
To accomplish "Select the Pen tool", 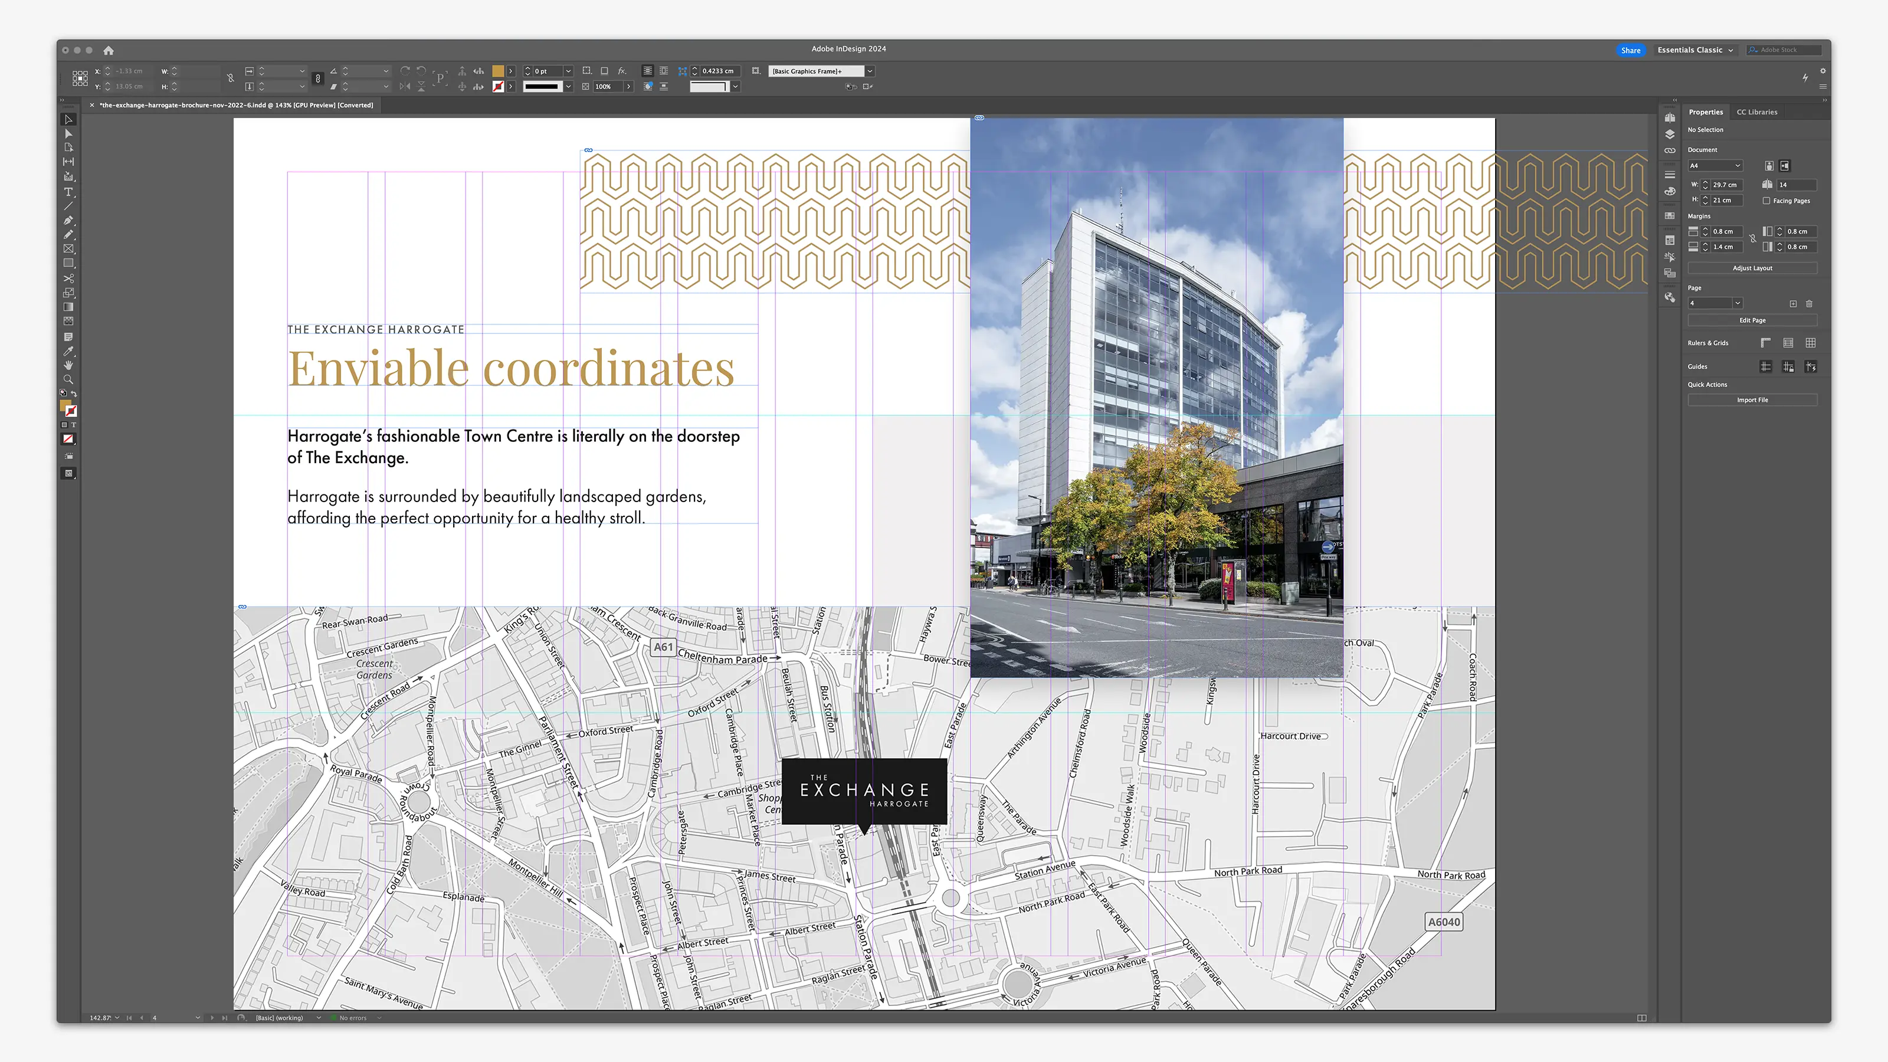I will 68,221.
